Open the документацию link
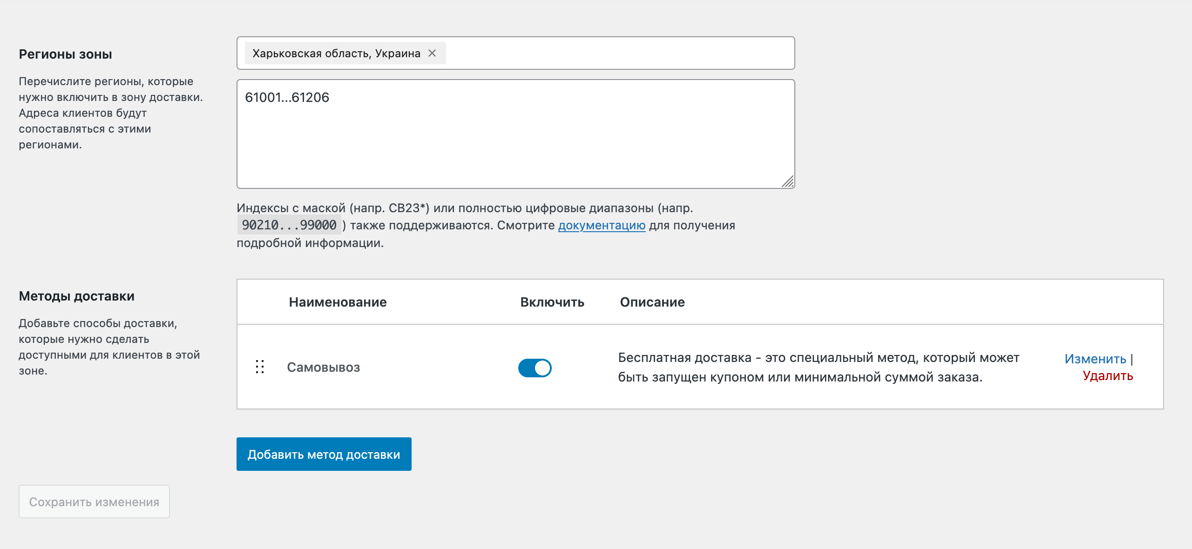The height and width of the screenshot is (549, 1192). (602, 226)
